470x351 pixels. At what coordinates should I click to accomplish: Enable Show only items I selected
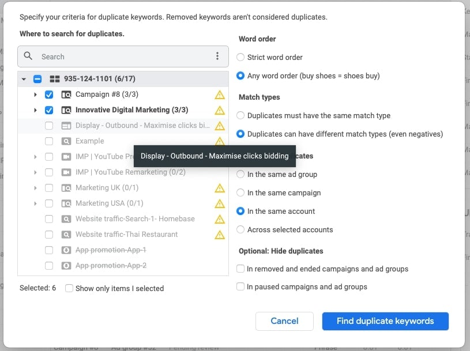69,288
